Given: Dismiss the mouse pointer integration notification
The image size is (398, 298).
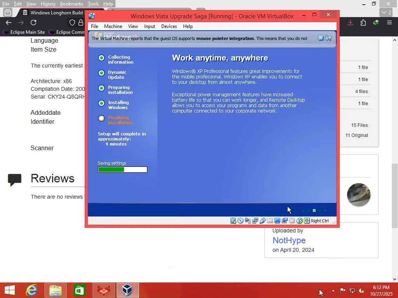Looking at the screenshot, I should tap(321, 38).
